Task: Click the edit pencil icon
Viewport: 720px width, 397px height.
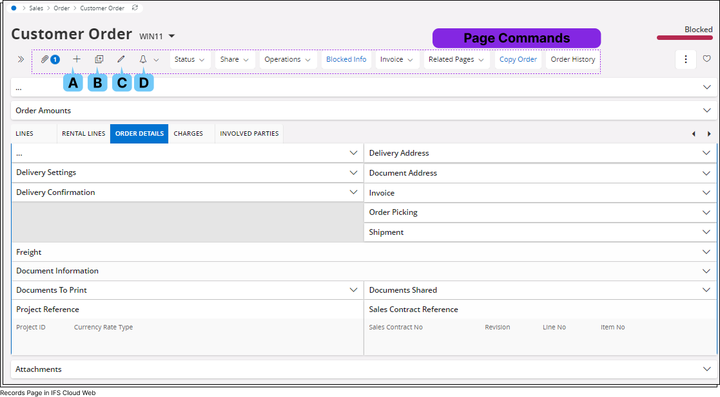Action: click(121, 59)
